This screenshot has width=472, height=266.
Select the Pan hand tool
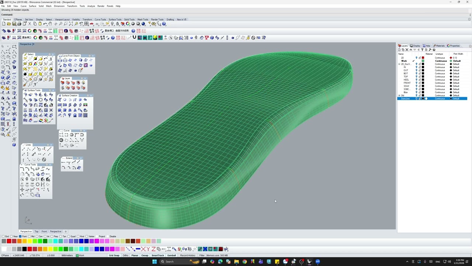50,24
